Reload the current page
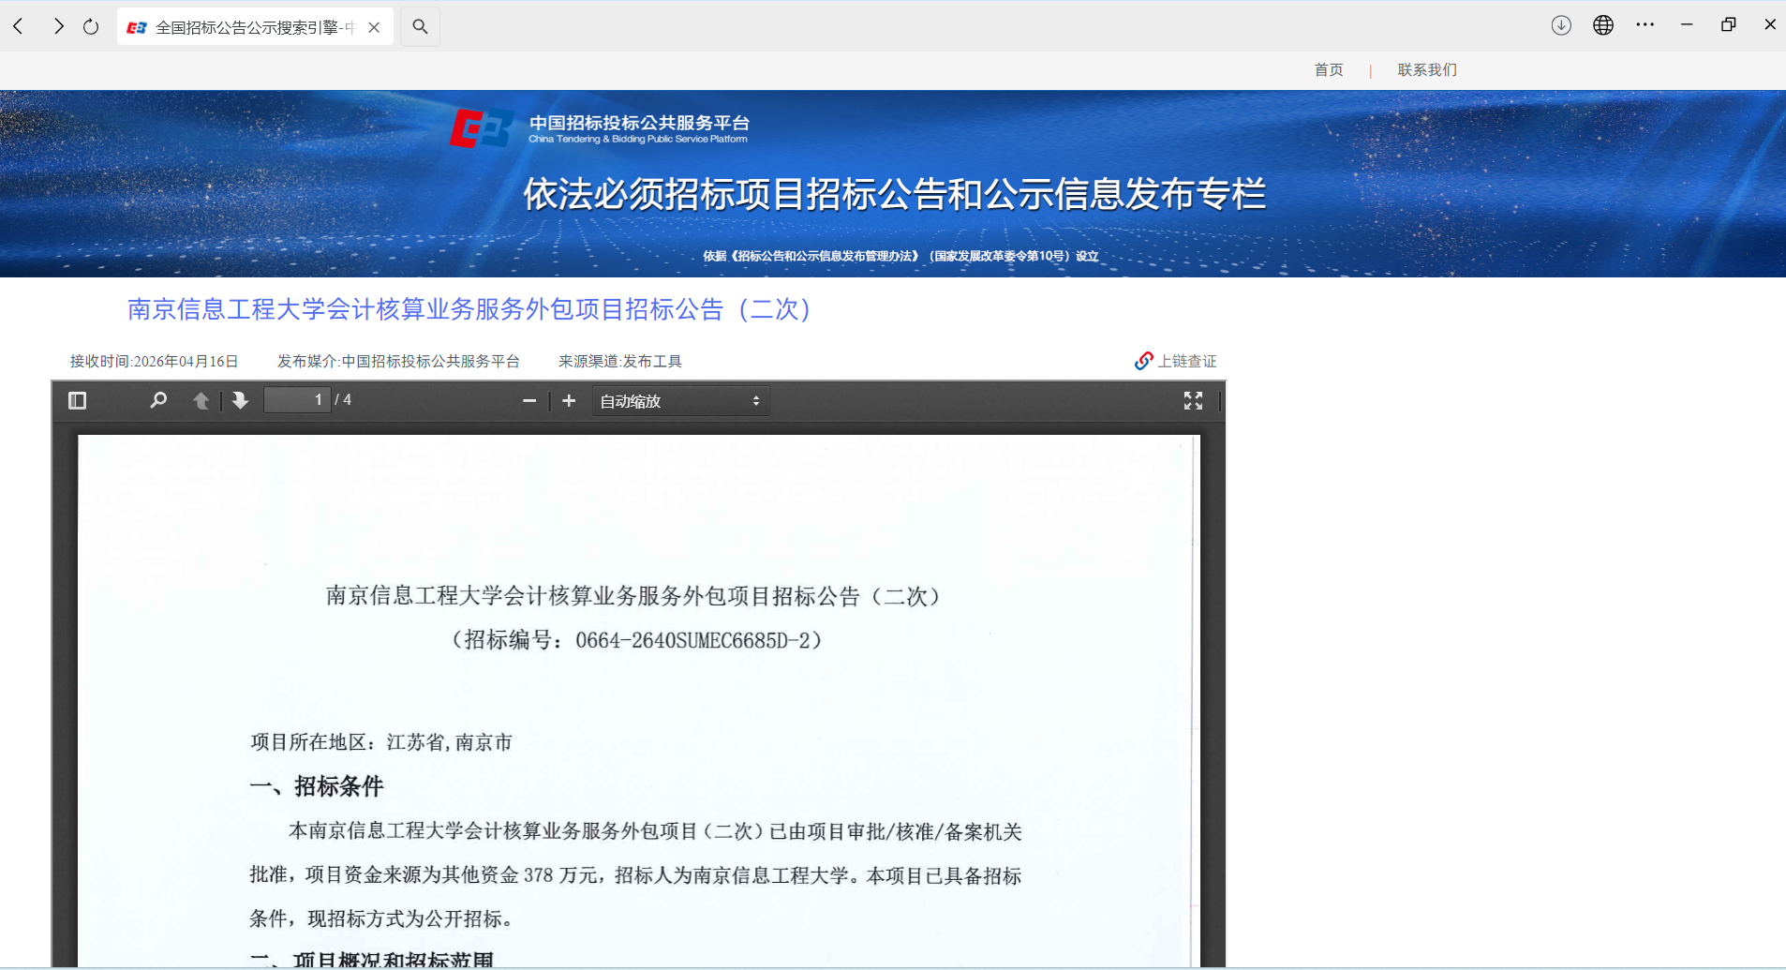Viewport: 1786px width, 970px height. pos(91,26)
